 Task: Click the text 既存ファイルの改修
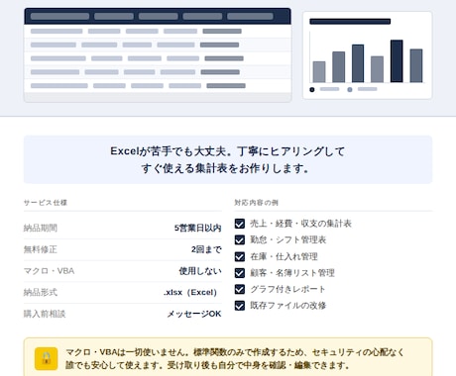(288, 306)
